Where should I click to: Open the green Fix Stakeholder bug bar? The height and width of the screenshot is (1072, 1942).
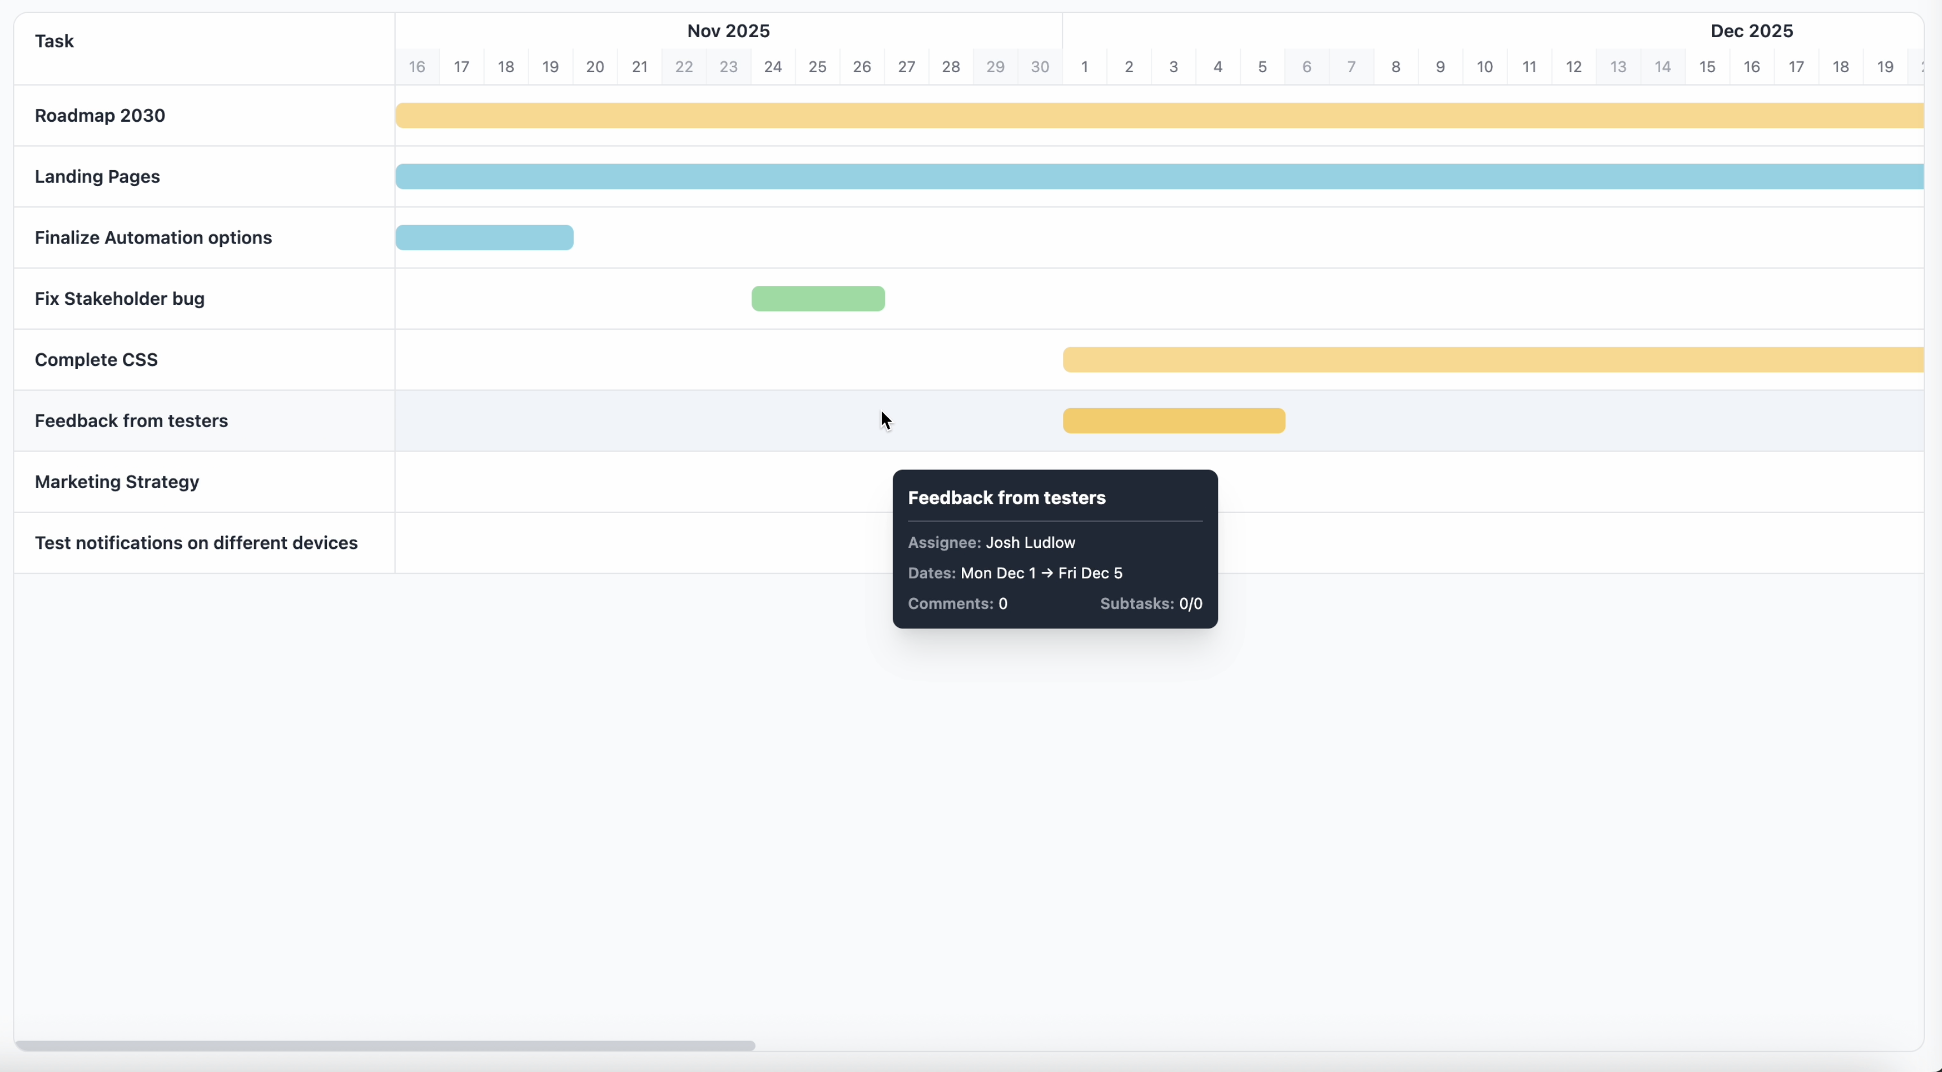pyautogui.click(x=818, y=299)
